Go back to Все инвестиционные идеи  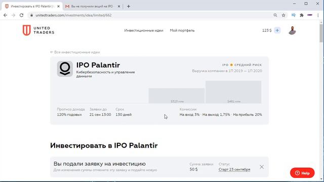coord(75,52)
